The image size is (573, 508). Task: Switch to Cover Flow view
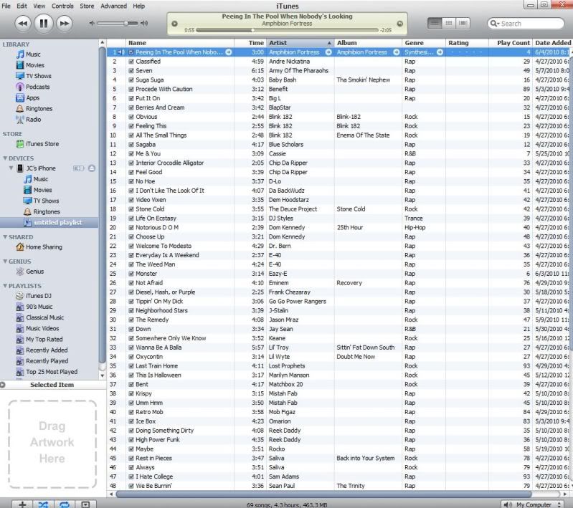coord(463,24)
